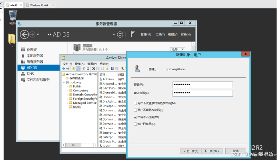Screen dimensions: 277x160
Task: Click Server Manager back arrow button
Action: 24,34
